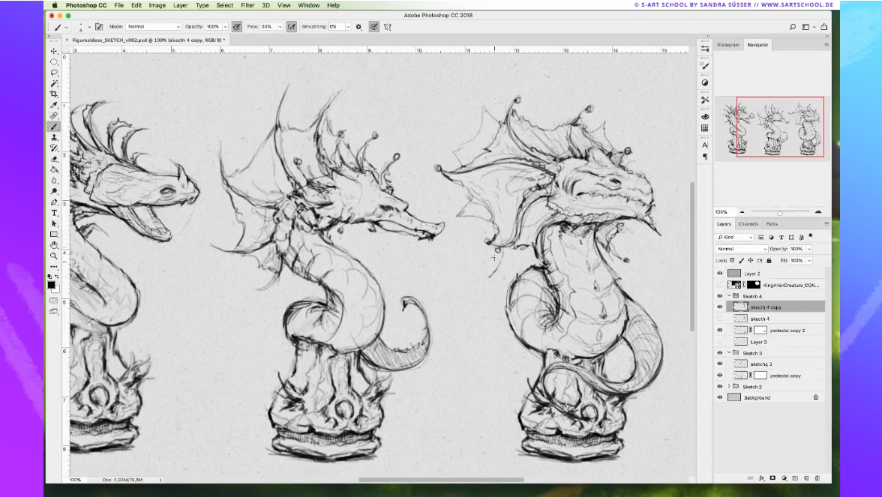Image resolution: width=882 pixels, height=497 pixels.
Task: Toggle Quick Mask mode icon
Action: 54,300
